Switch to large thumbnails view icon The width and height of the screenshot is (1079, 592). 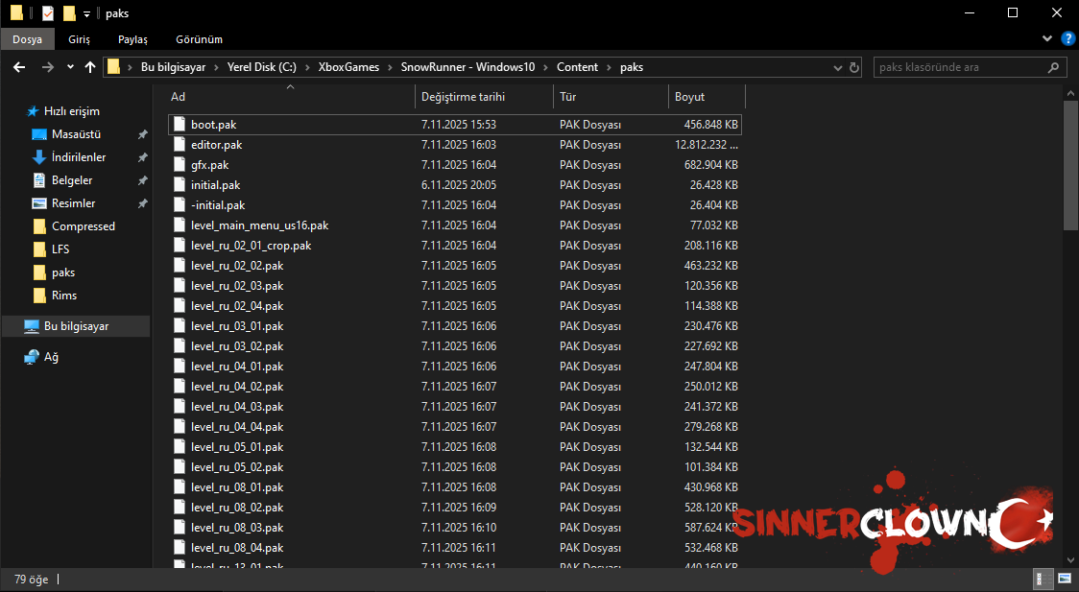[x=1064, y=580]
